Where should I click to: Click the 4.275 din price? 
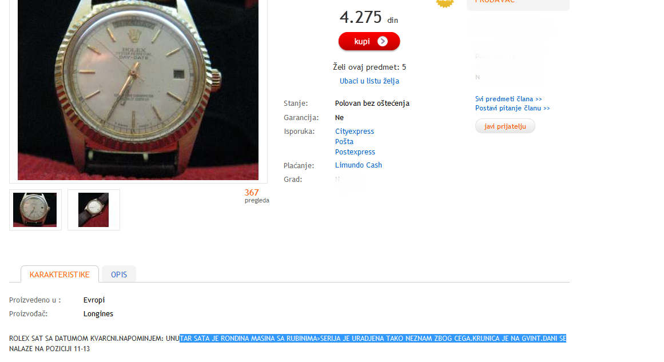click(x=368, y=17)
